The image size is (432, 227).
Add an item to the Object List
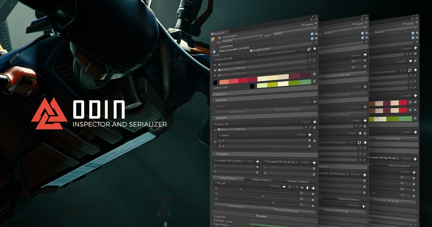(x=314, y=122)
